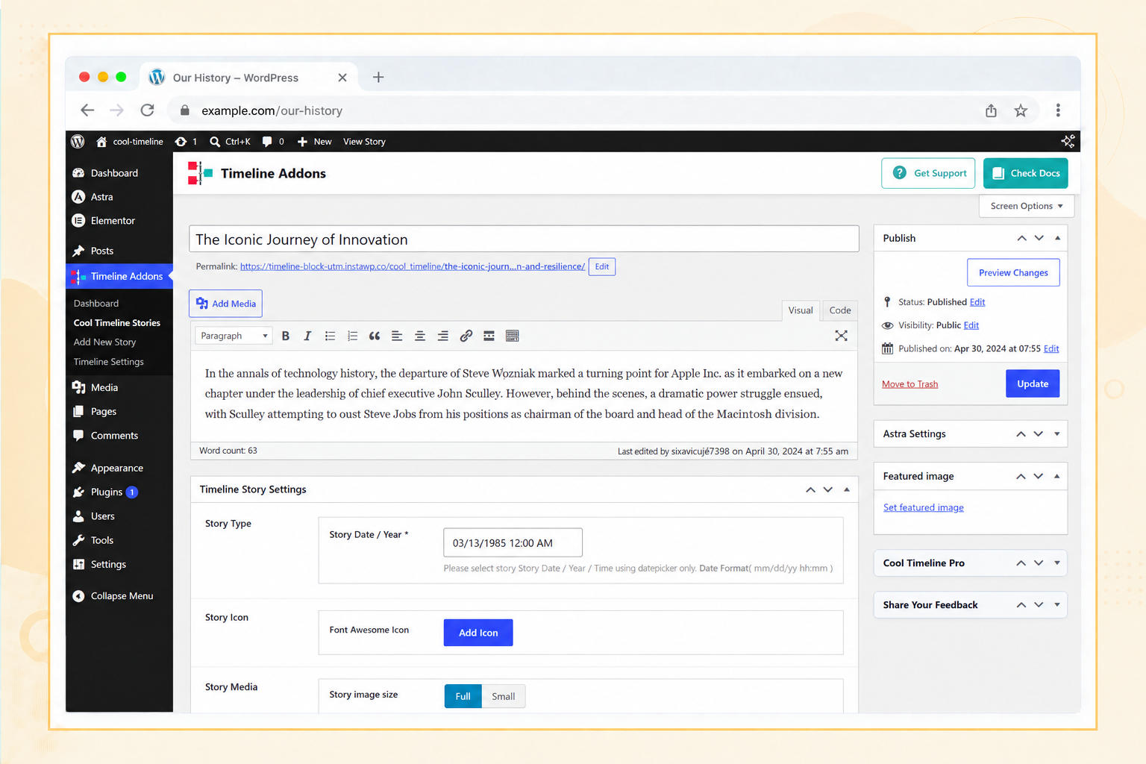
Task: Expand the Cool Timeline Pro metabox
Action: [x=1056, y=563]
